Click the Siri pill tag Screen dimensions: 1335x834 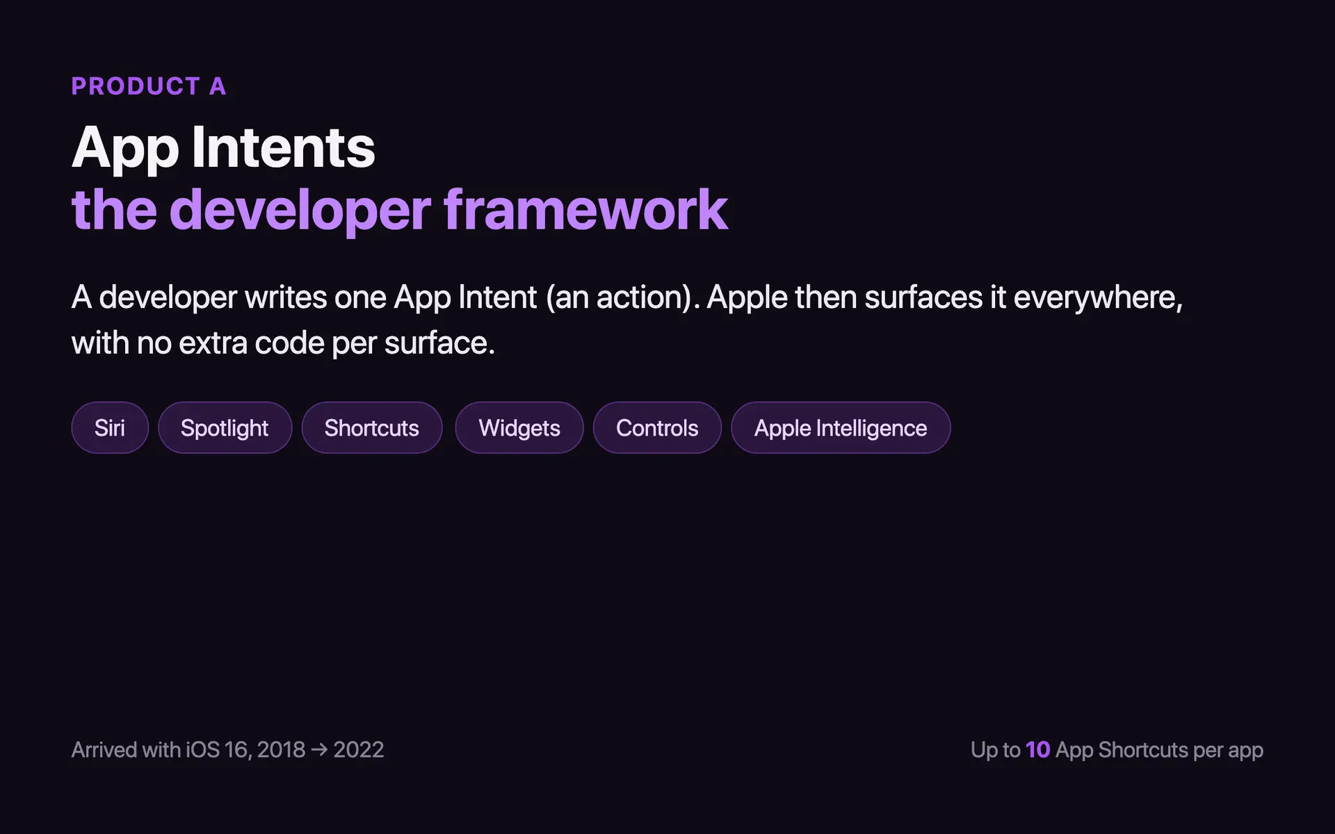[110, 427]
